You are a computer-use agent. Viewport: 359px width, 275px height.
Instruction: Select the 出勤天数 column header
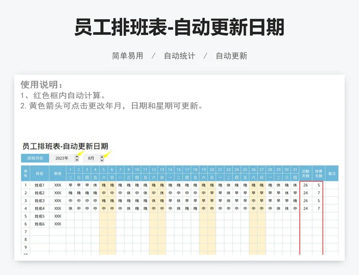[306, 173]
